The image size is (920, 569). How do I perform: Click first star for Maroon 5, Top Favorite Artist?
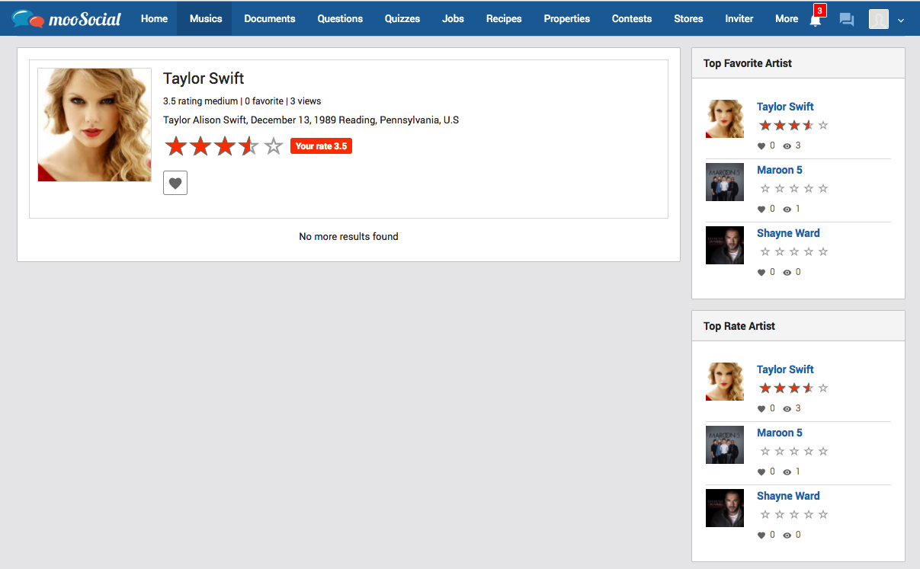pos(765,188)
